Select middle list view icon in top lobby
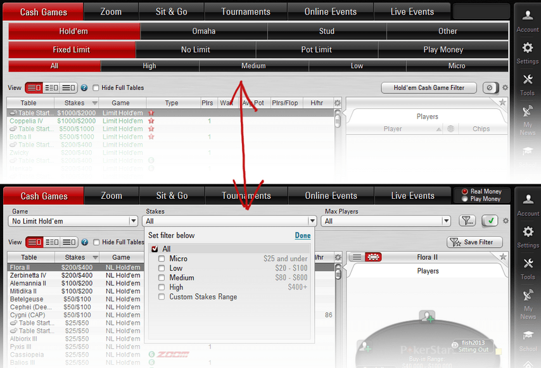Viewport: 541px width, 368px height. coord(51,88)
